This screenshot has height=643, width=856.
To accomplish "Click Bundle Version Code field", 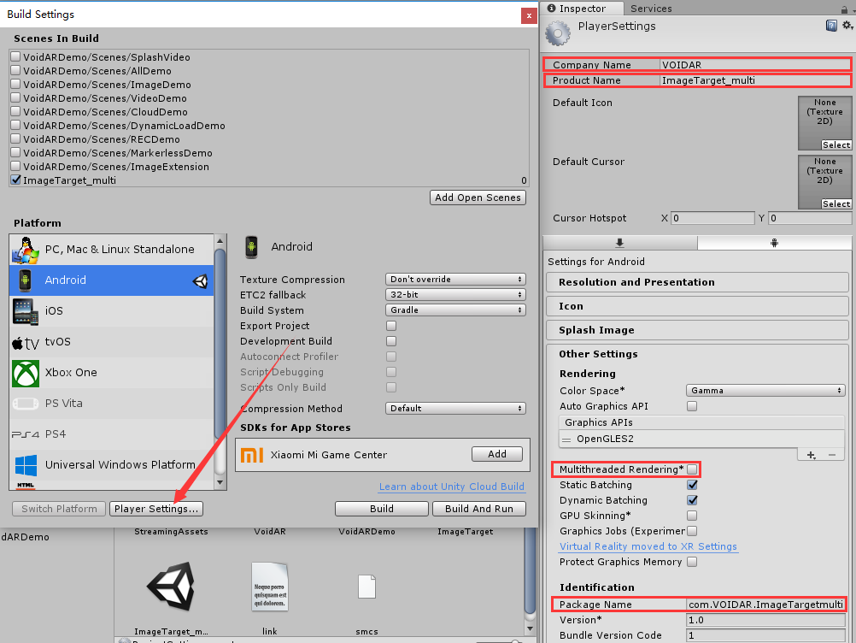I will (x=765, y=635).
